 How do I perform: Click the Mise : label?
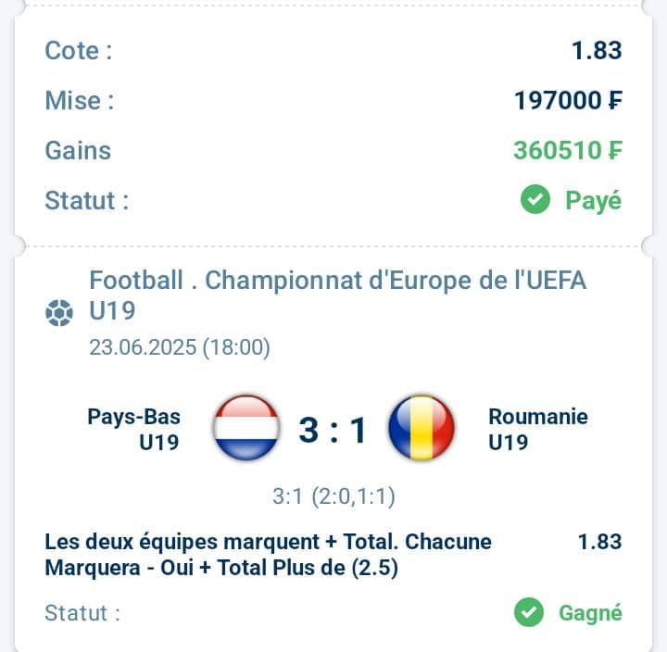pyautogui.click(x=80, y=101)
